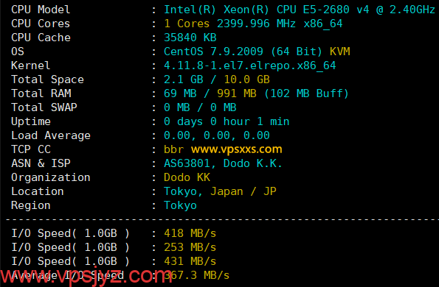Select the CPU Model label
Viewport: 439px width, 287px height.
(x=41, y=10)
